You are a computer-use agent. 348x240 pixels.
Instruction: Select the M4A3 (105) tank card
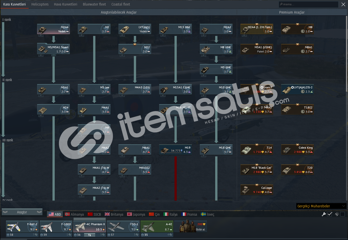[135, 89]
